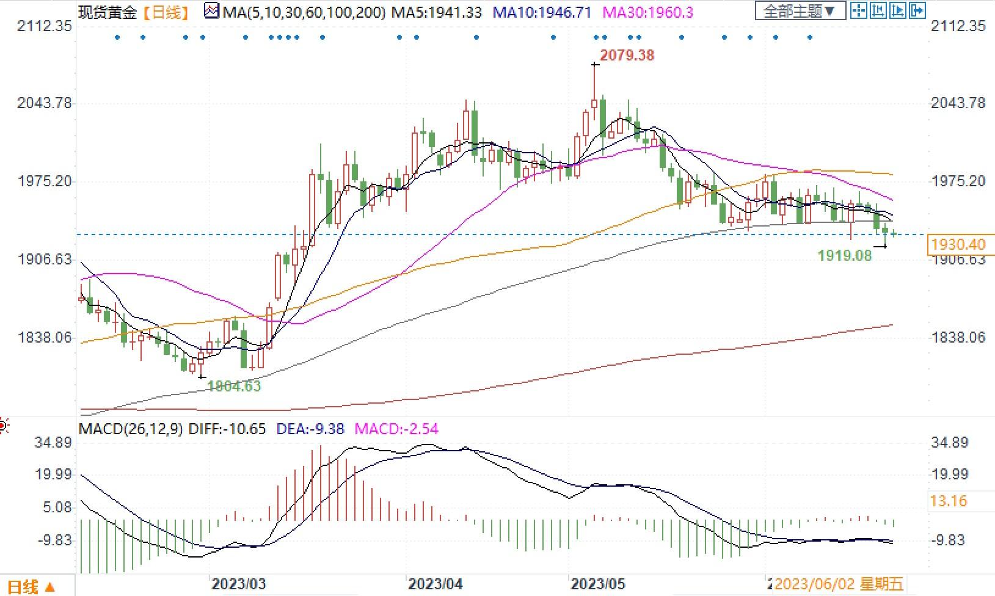995x596 pixels.
Task: Click the last blue event dot at top
Action: (810, 38)
